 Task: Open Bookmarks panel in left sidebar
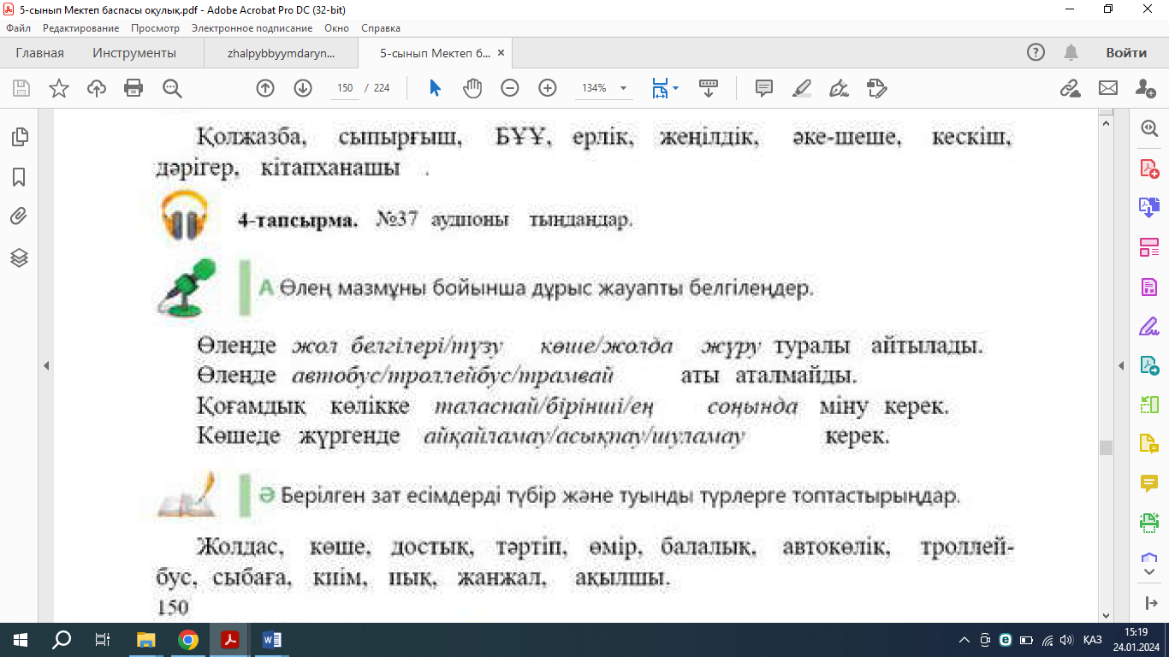19,177
